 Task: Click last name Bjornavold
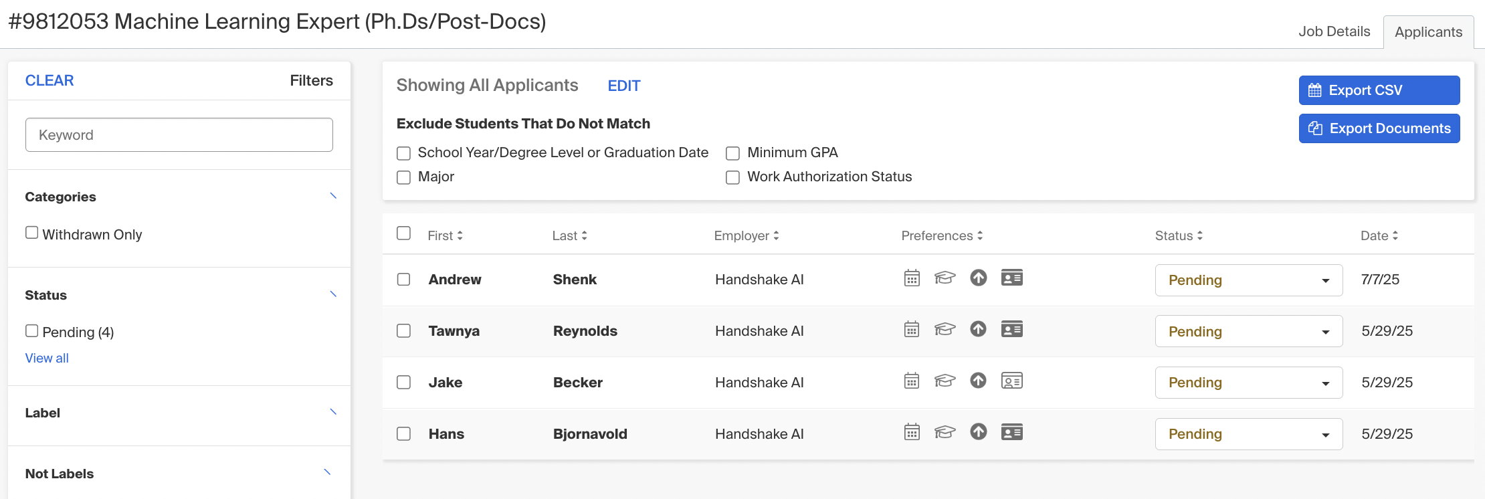[x=590, y=434]
